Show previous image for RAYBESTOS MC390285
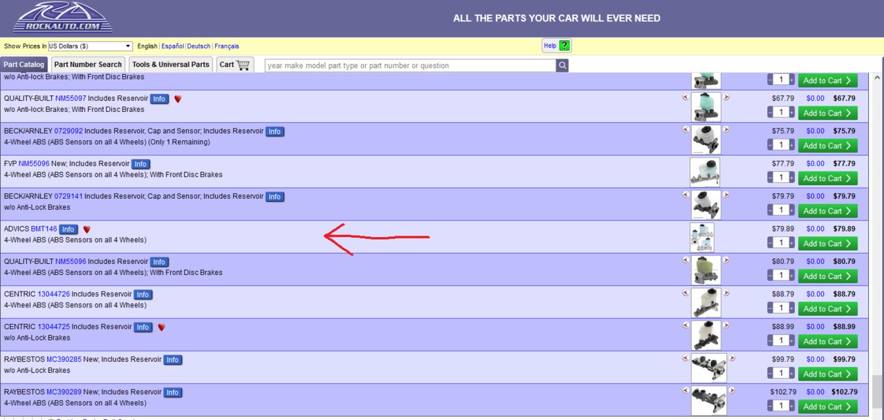884x420 pixels. click(x=685, y=359)
